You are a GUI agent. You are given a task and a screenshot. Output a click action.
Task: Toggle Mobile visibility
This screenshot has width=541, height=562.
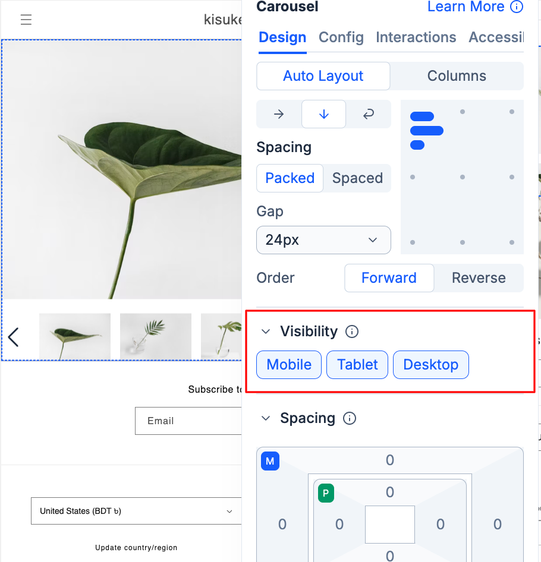289,365
